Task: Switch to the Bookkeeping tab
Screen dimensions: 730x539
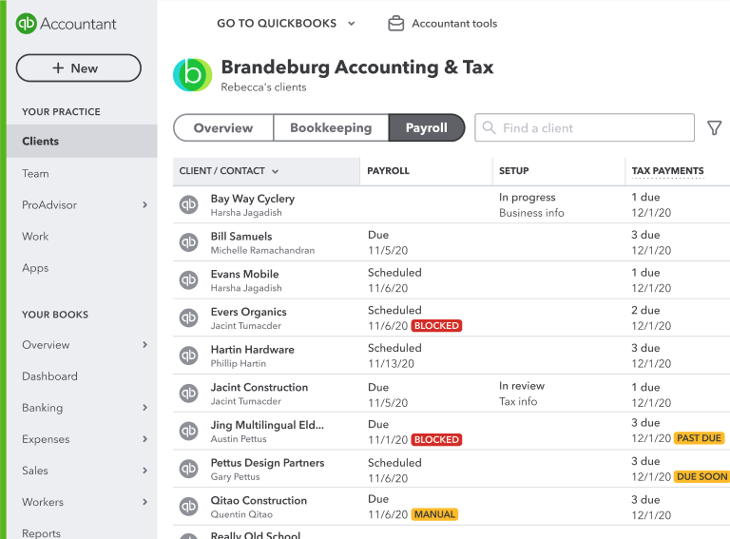Action: 331,127
